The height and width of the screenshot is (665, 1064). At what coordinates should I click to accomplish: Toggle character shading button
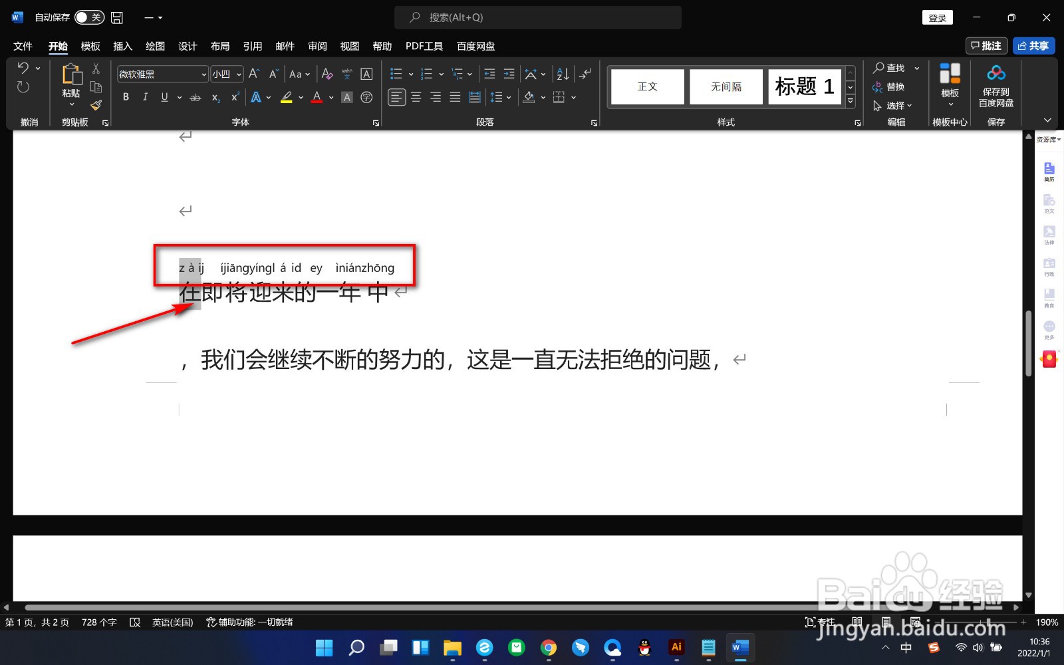pos(346,97)
